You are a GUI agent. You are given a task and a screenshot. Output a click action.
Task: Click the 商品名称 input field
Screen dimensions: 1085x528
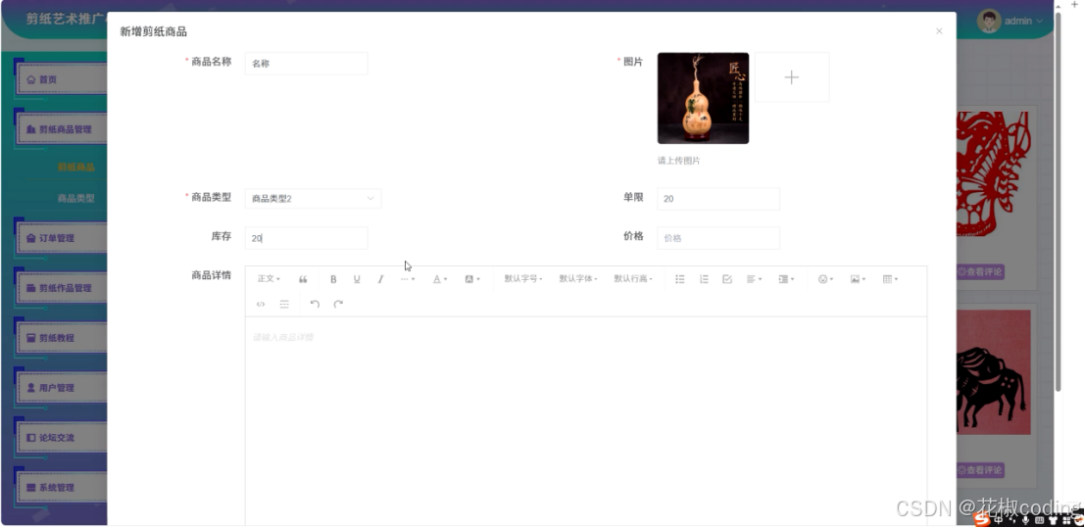[x=306, y=64]
